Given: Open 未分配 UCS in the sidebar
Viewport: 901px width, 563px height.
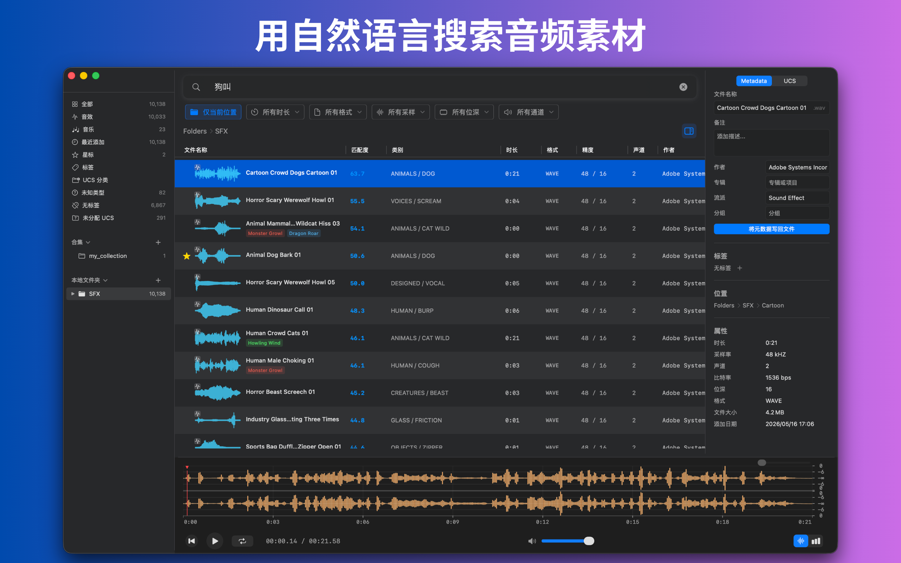Looking at the screenshot, I should point(119,218).
